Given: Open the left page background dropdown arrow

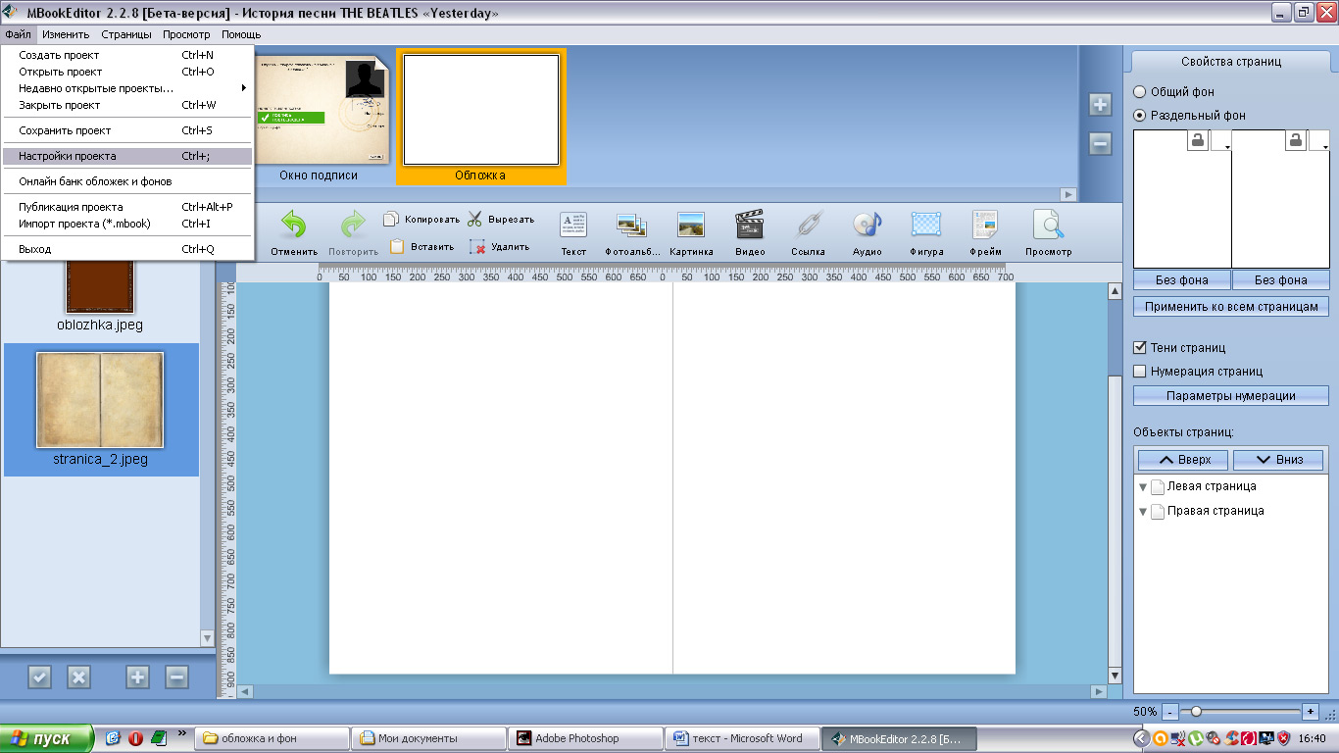Looking at the screenshot, I should point(1221,141).
